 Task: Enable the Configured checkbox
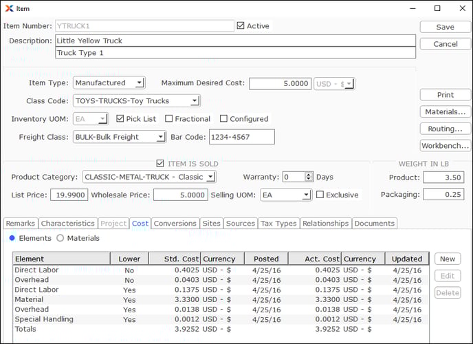coord(223,118)
